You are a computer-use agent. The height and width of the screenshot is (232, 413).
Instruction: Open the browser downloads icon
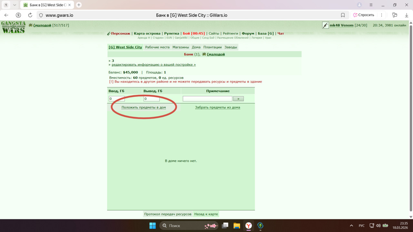[407, 15]
